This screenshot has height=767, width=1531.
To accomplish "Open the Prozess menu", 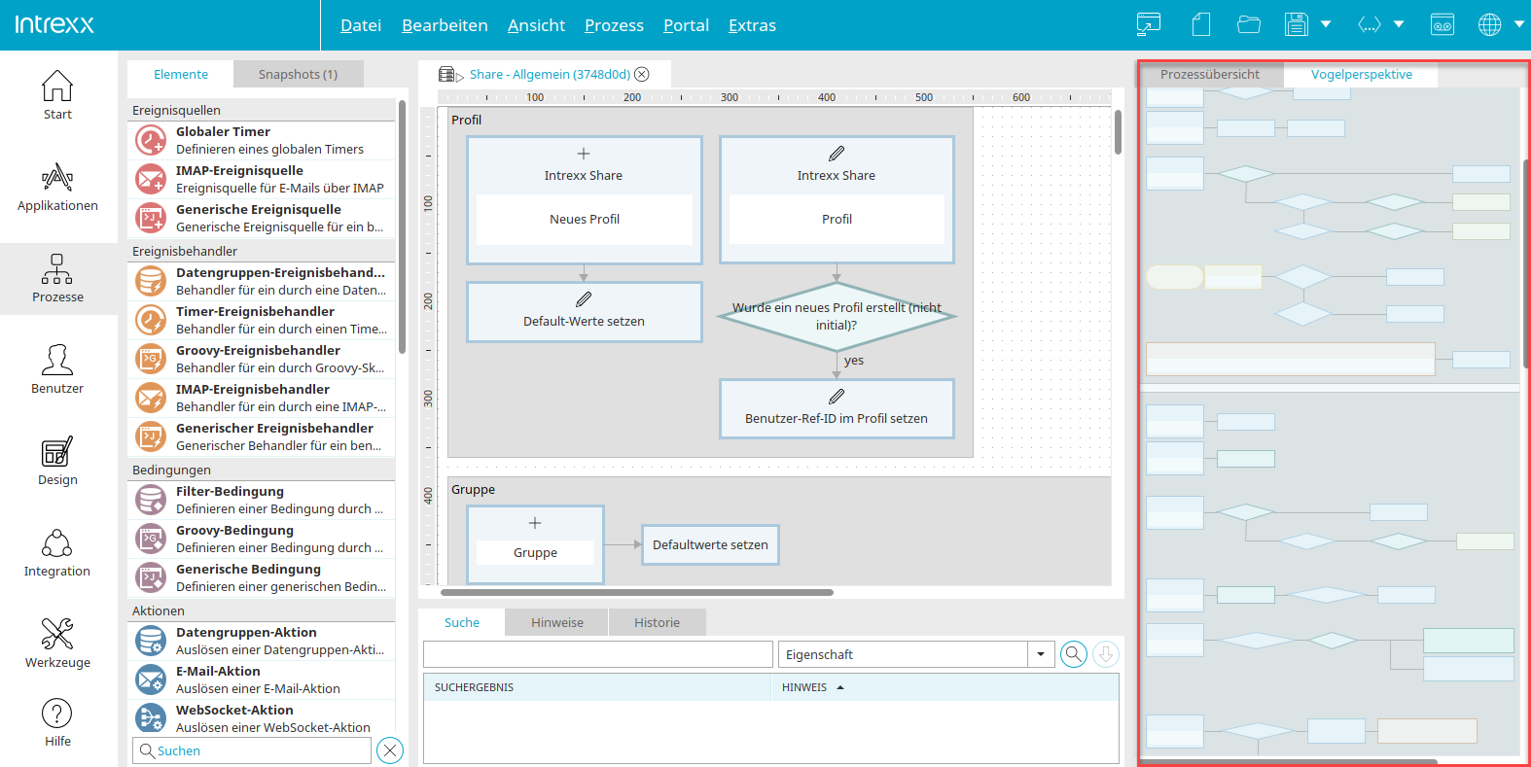I will pos(614,25).
